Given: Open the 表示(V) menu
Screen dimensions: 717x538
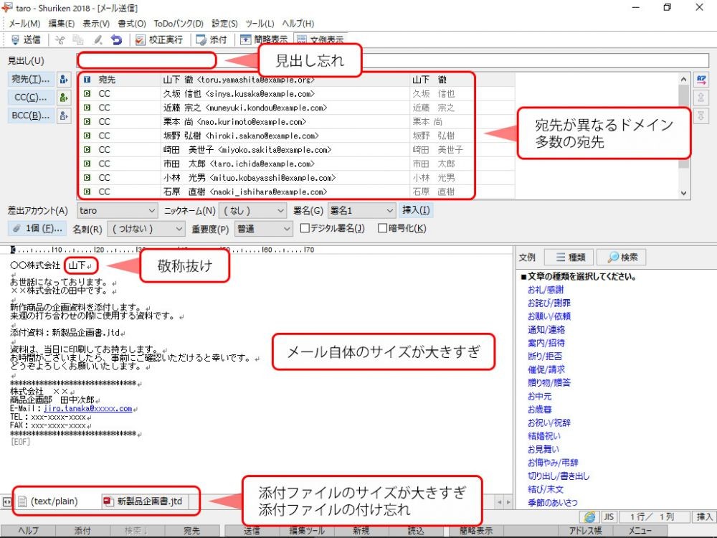Looking at the screenshot, I should 96,24.
